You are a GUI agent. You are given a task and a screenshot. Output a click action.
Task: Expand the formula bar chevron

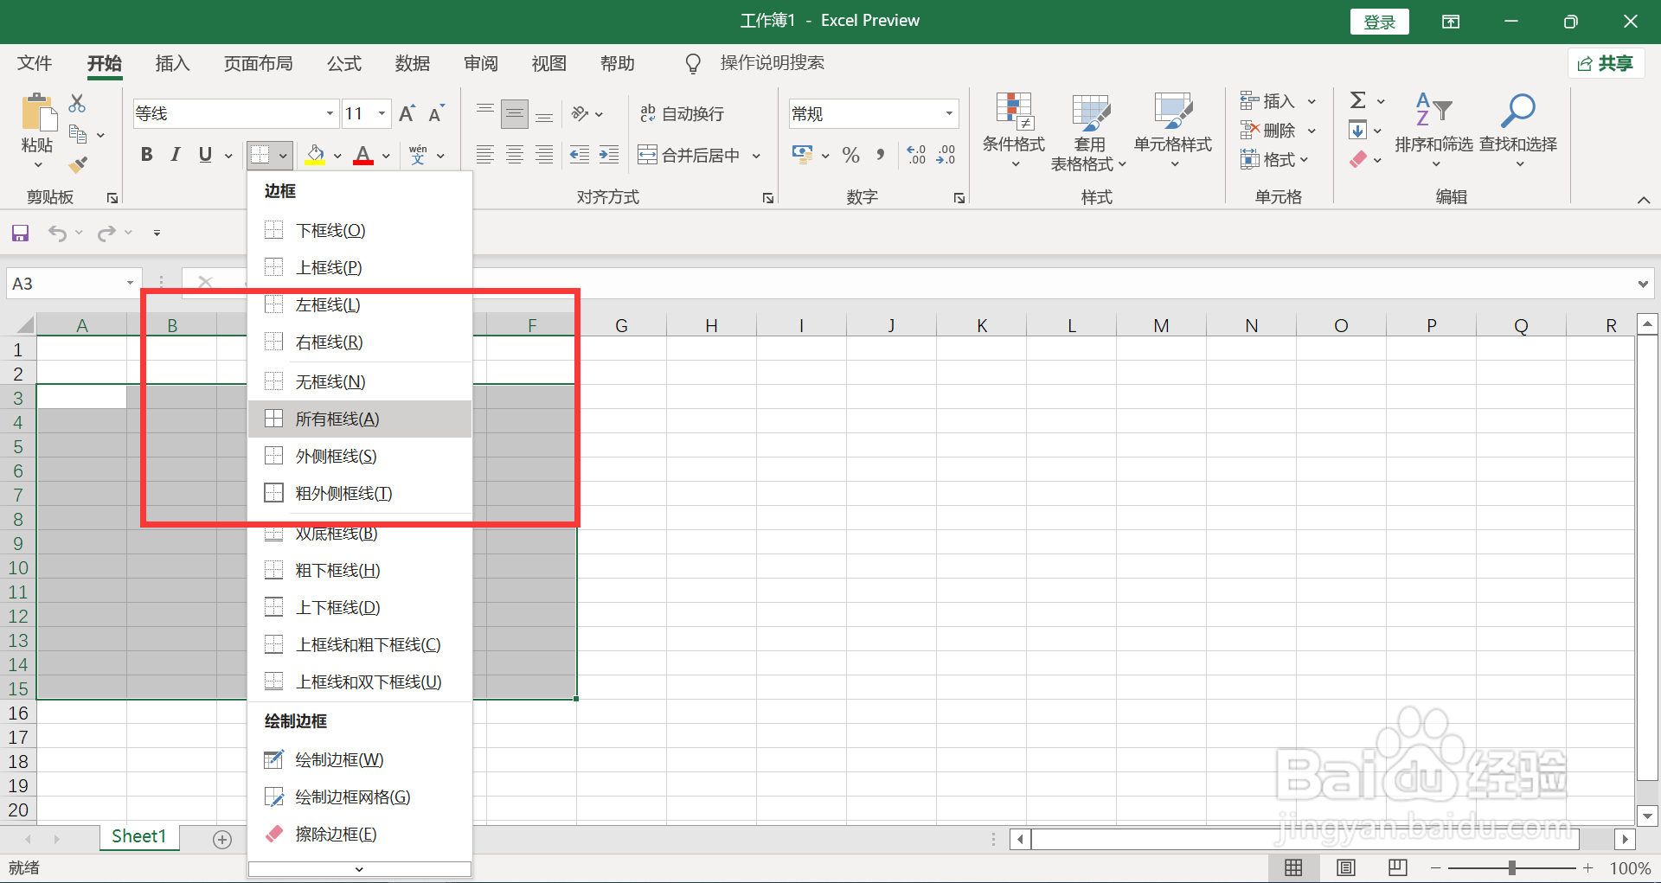pos(1643,284)
